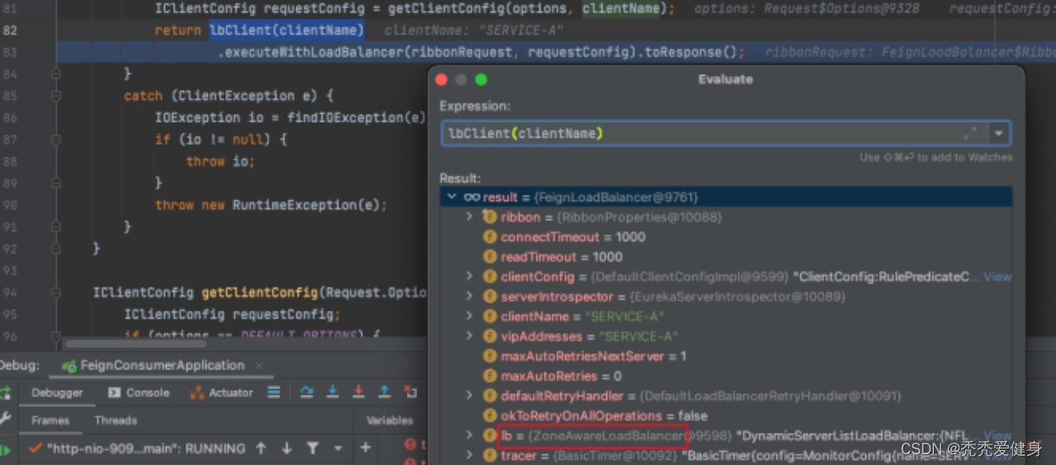Click the Evaluate dialog title bar

(725, 79)
